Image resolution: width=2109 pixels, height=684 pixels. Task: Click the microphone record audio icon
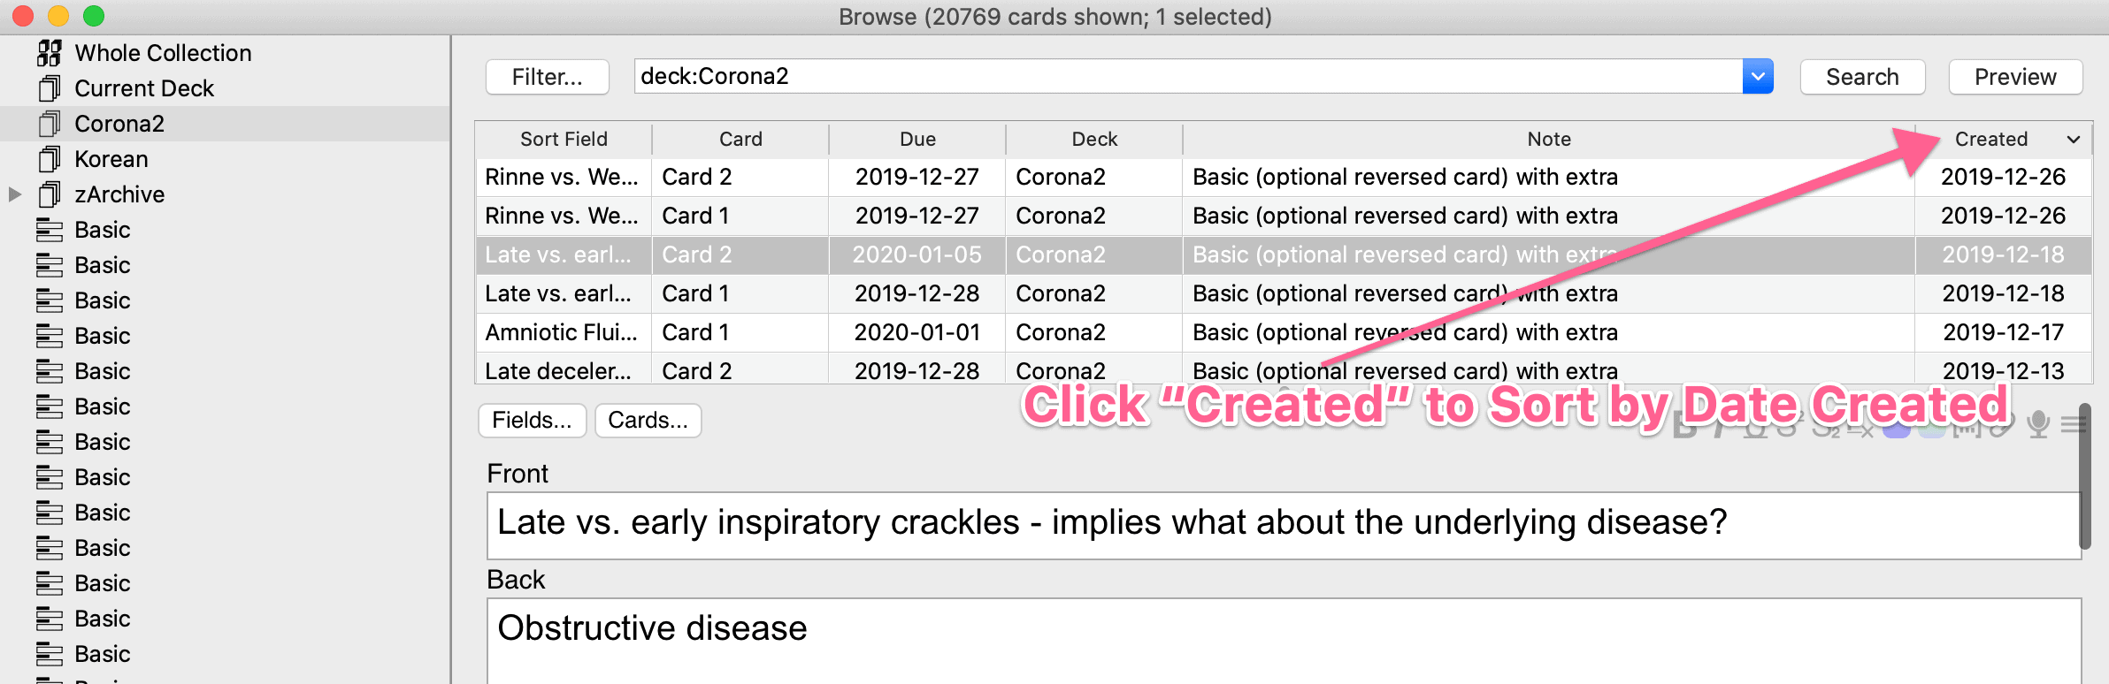[2038, 425]
